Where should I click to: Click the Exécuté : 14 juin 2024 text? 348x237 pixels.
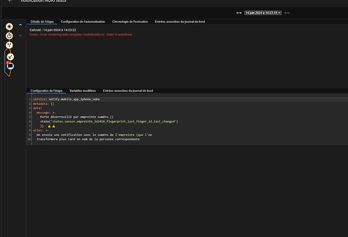click(53, 30)
